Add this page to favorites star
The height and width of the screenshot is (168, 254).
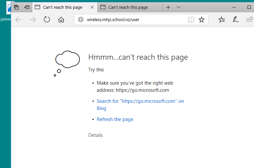click(x=202, y=19)
